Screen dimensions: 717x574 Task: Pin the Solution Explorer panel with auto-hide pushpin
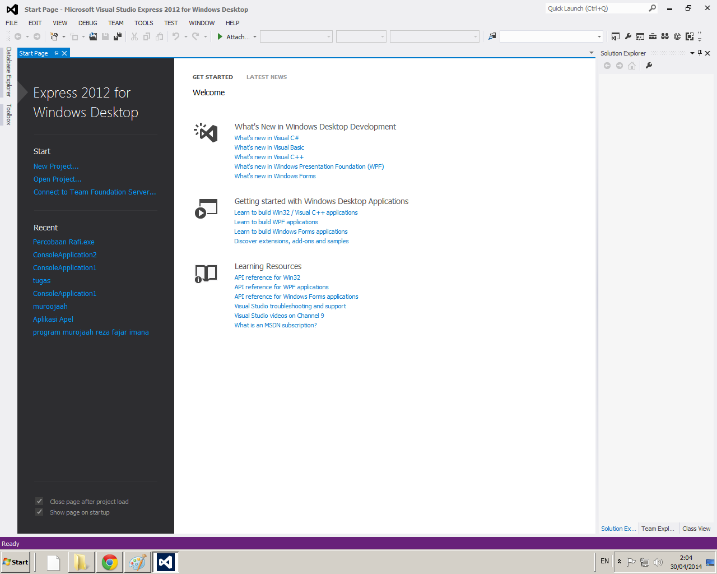(700, 53)
